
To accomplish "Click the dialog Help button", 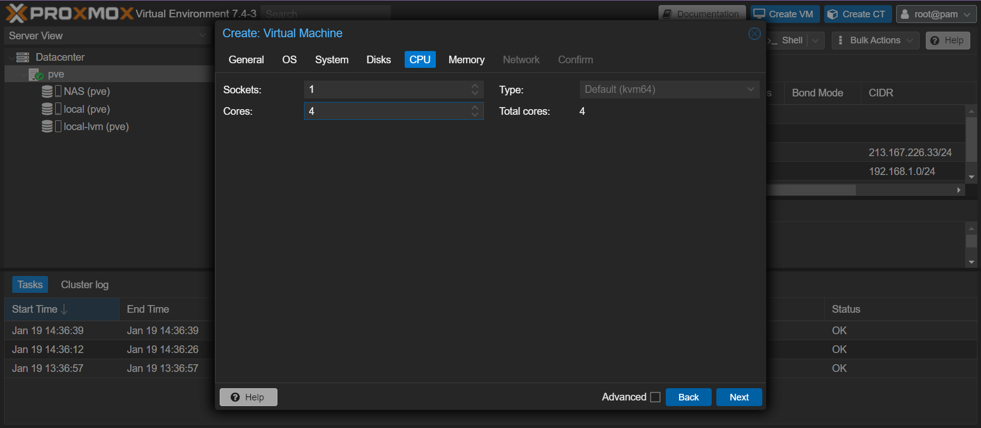I will click(x=248, y=397).
